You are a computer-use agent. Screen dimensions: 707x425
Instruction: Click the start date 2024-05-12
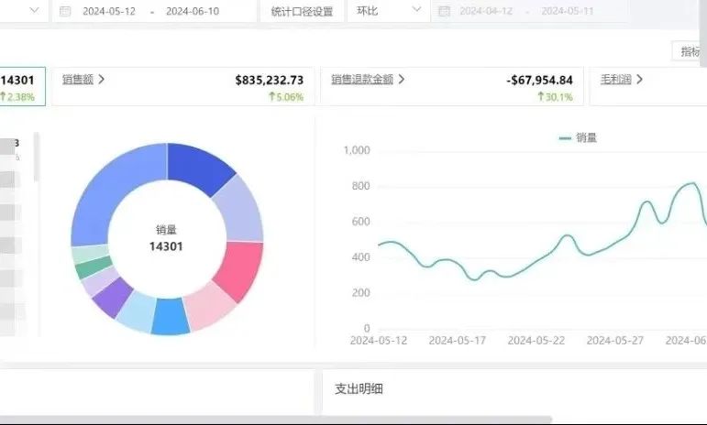[x=109, y=11]
